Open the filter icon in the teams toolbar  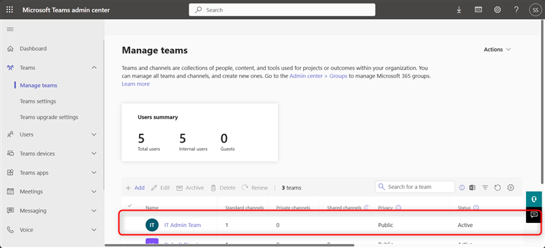(485, 188)
